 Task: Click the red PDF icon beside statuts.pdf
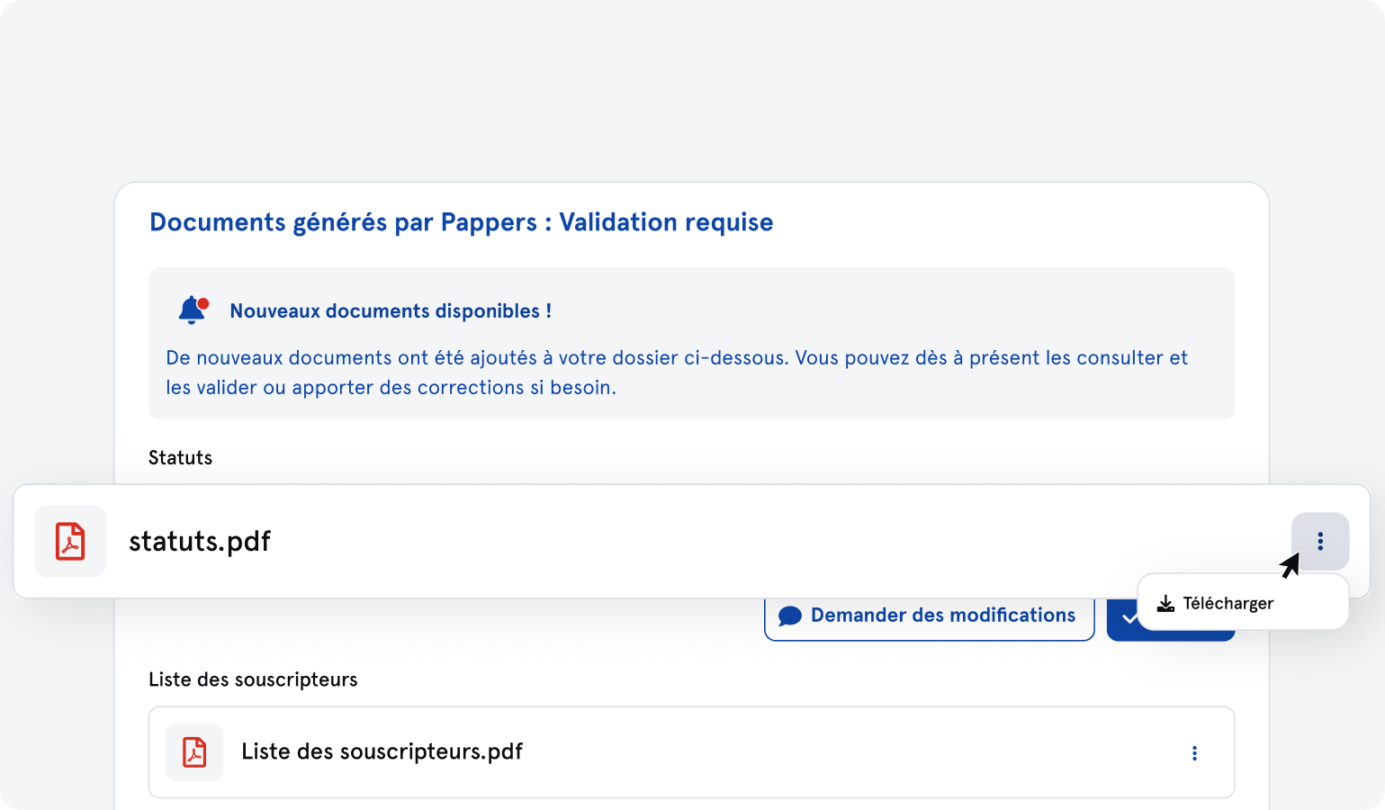click(70, 541)
